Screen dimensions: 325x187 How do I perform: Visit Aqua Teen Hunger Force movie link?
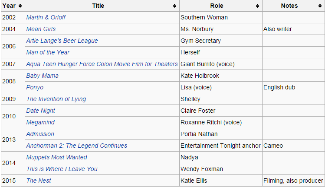click(102, 64)
